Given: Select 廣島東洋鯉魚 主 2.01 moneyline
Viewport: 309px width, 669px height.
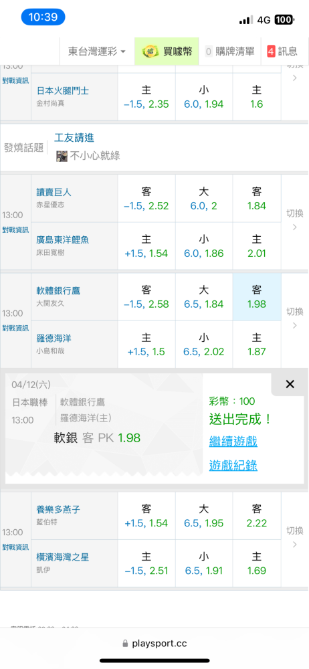Looking at the screenshot, I should [257, 246].
